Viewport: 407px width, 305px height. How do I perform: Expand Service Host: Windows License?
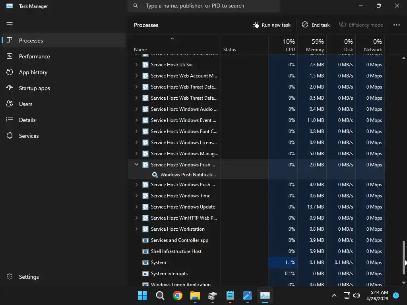click(x=136, y=143)
